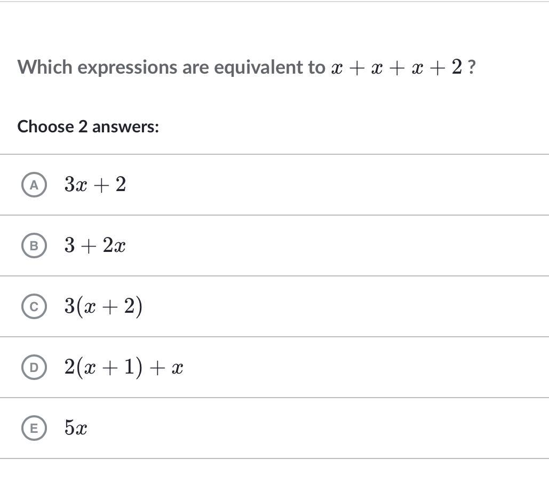Screen dimensions: 549x483
Task: Click the x + x + x + 2 expression in question
Action: coord(396,67)
